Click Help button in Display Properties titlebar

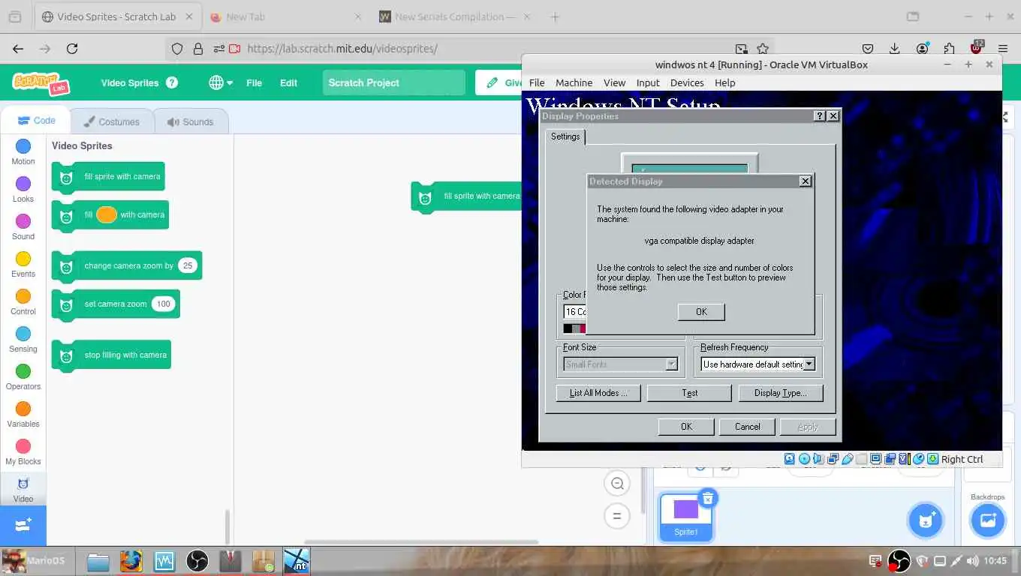pyautogui.click(x=820, y=116)
